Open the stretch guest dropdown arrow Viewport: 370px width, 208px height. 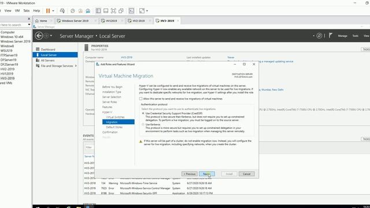pos(147,11)
